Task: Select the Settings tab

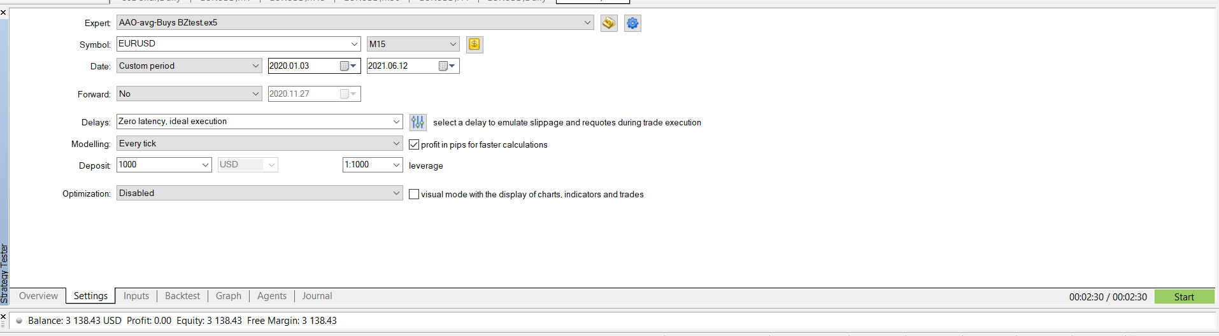Action: [90, 296]
